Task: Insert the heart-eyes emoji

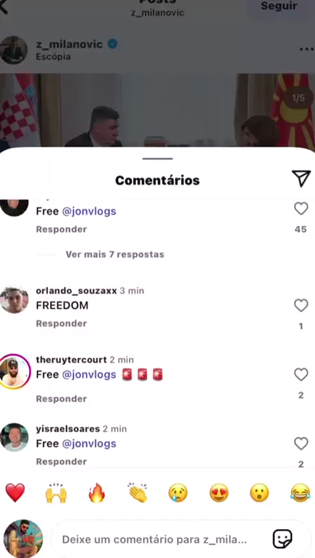Action: (219, 493)
